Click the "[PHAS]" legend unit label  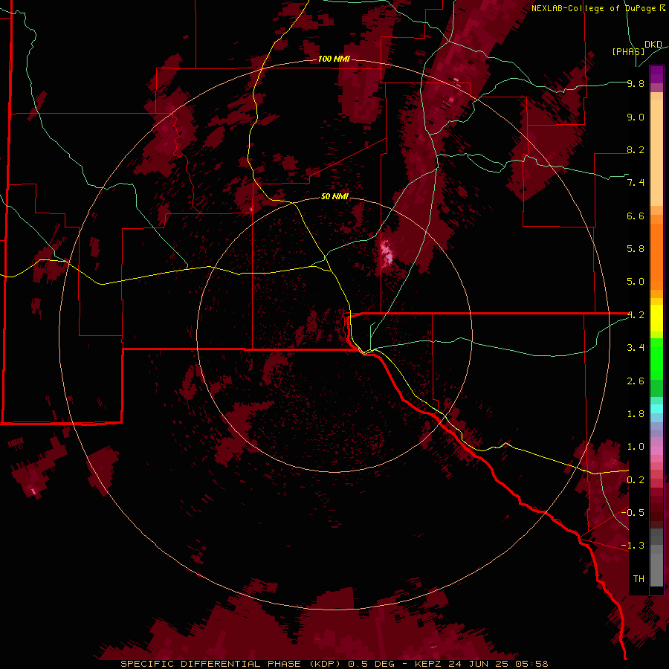628,51
